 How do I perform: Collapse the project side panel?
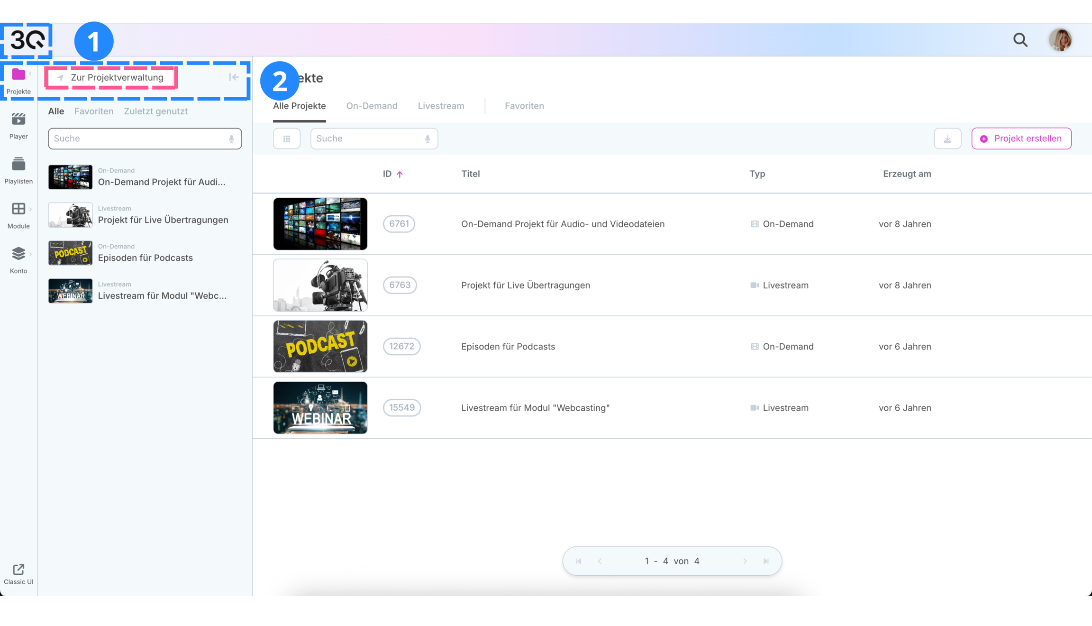pos(234,77)
